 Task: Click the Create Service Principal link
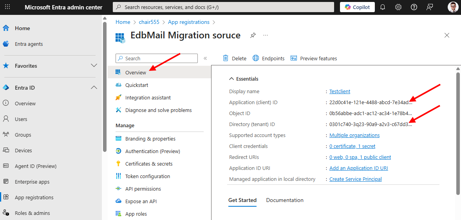tap(355, 179)
